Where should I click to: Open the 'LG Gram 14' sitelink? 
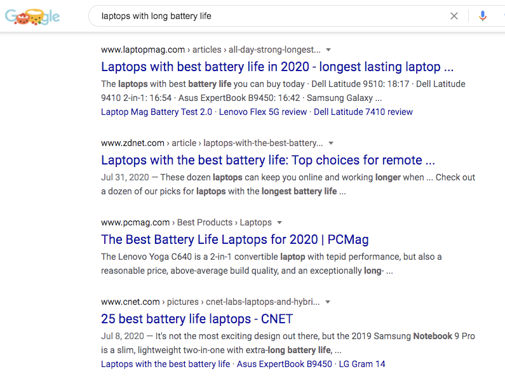click(362, 364)
